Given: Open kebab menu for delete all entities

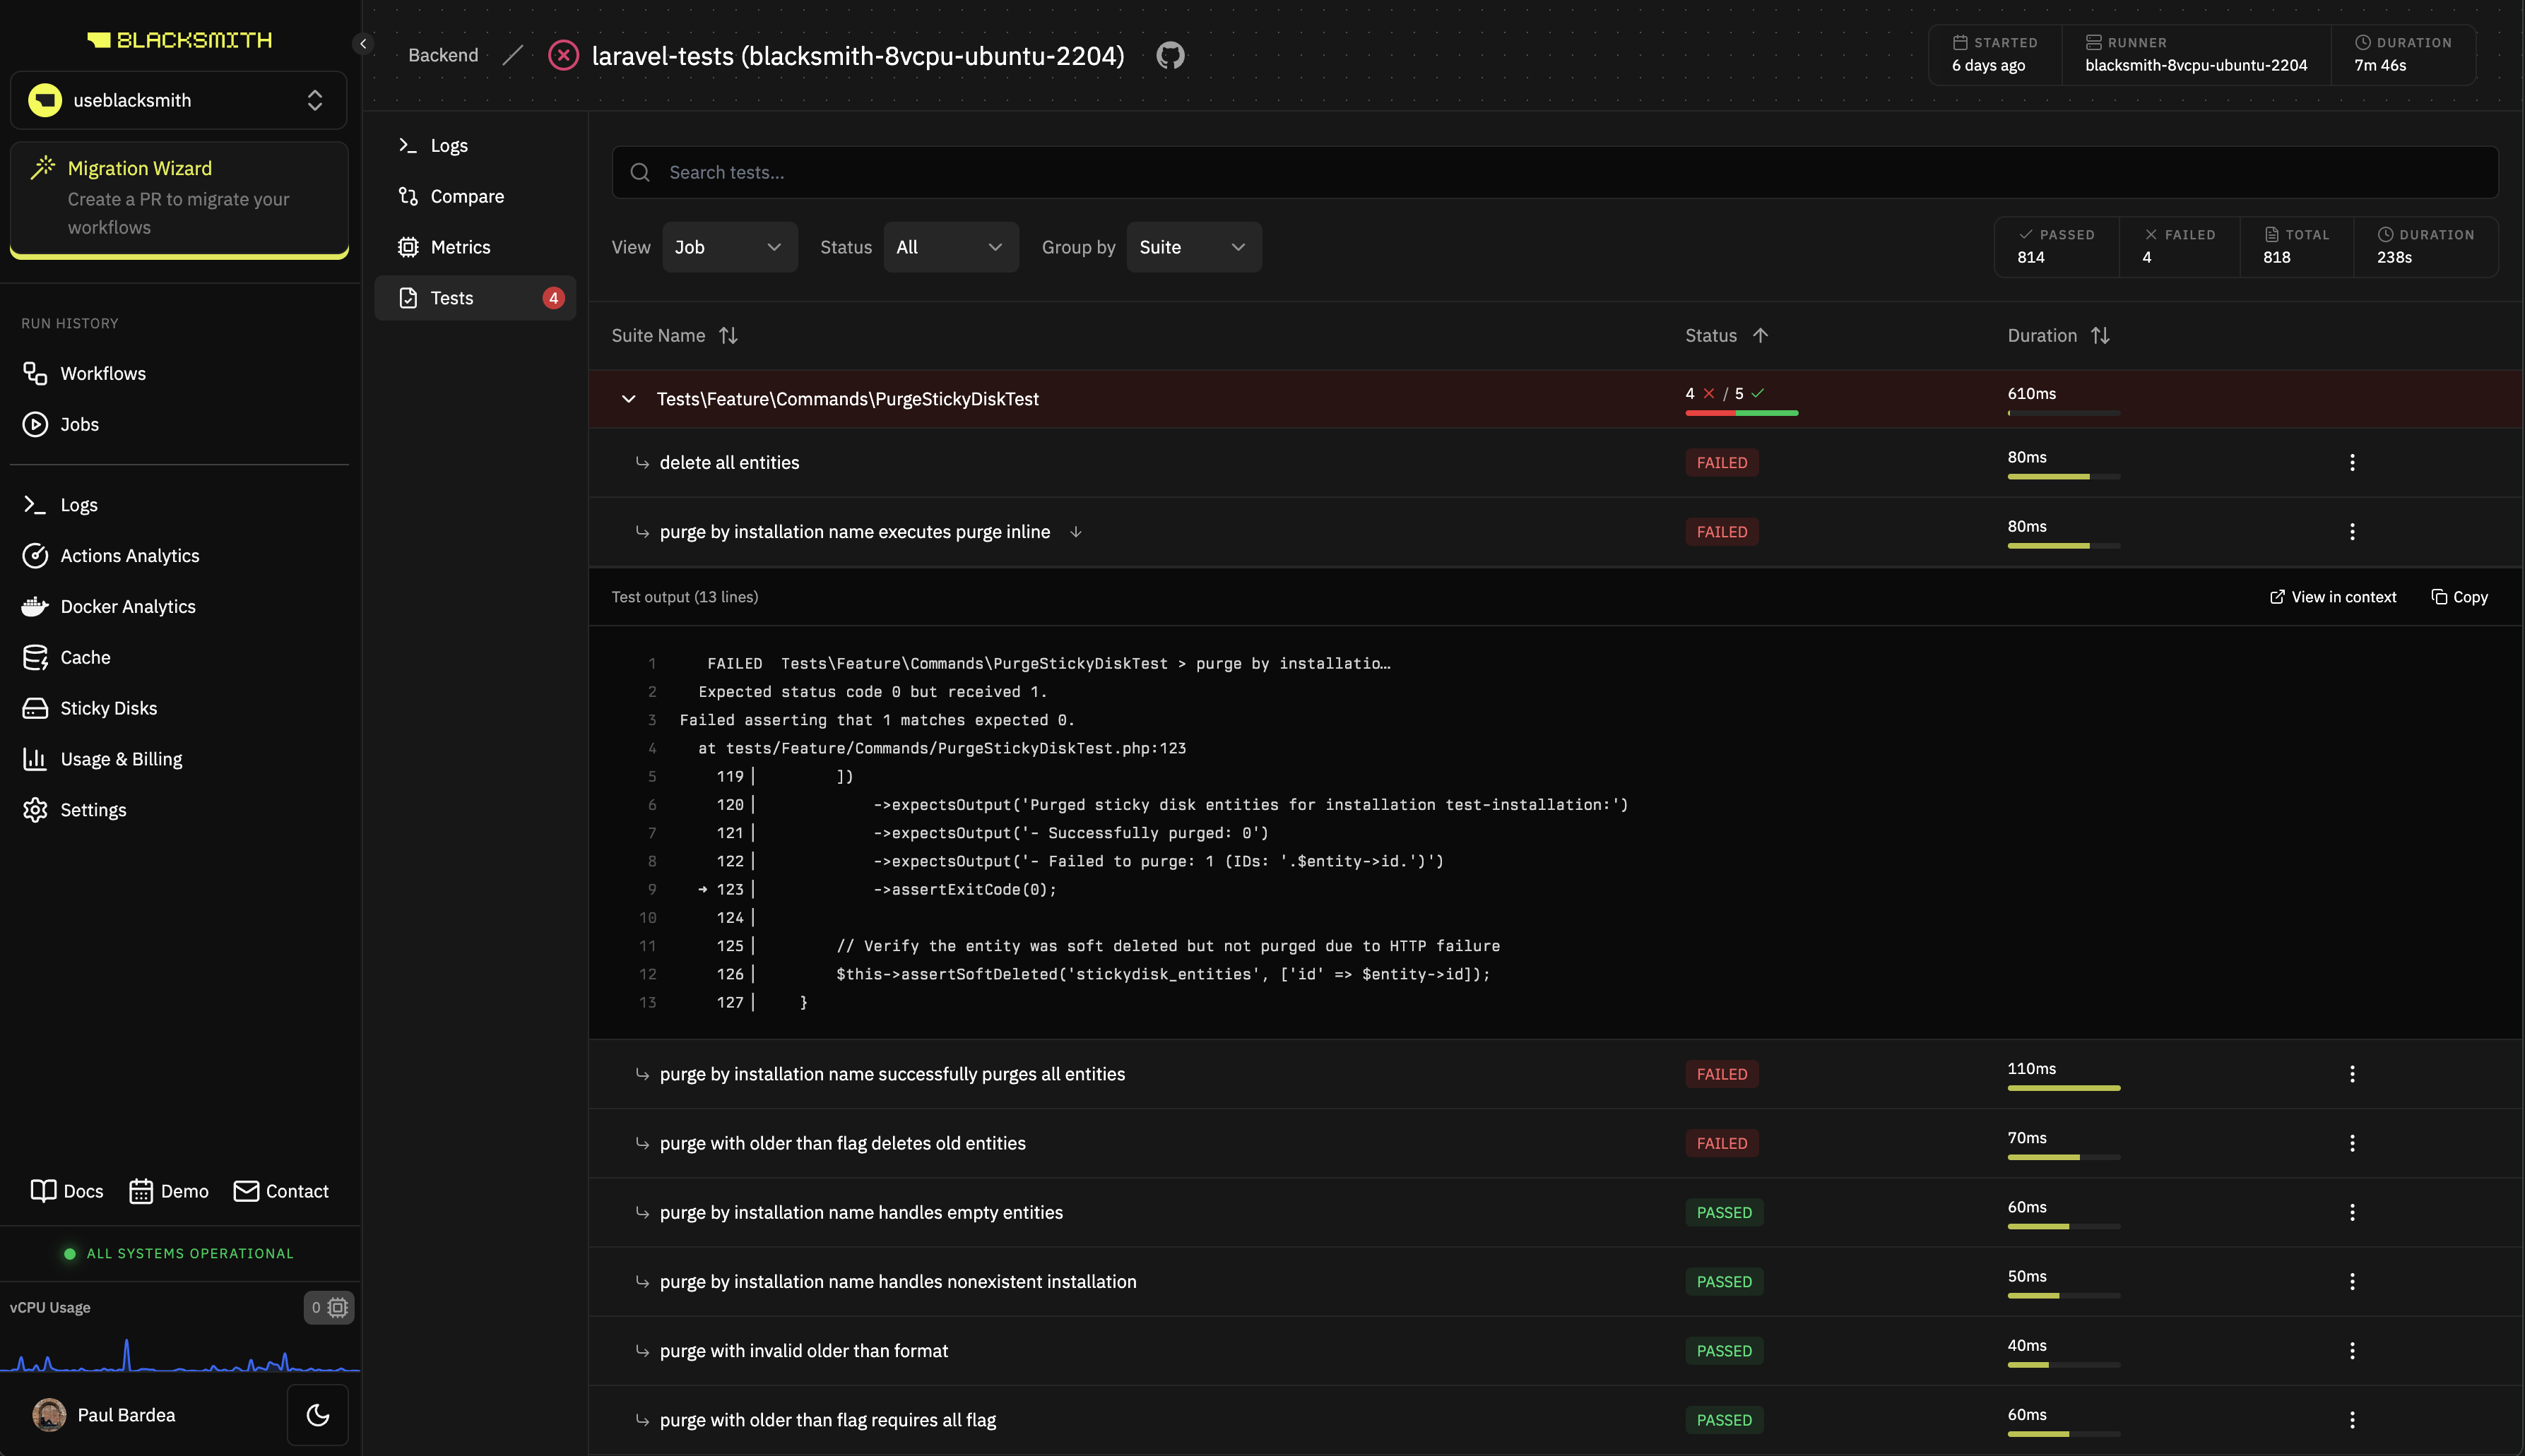Looking at the screenshot, I should pyautogui.click(x=2351, y=462).
